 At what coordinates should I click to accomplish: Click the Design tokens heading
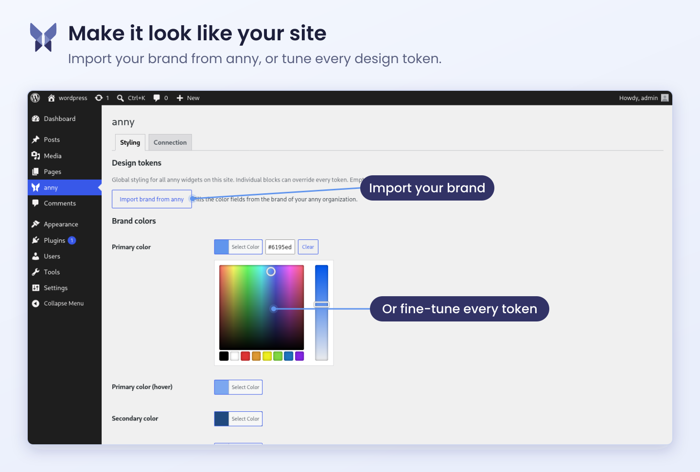[x=137, y=163]
